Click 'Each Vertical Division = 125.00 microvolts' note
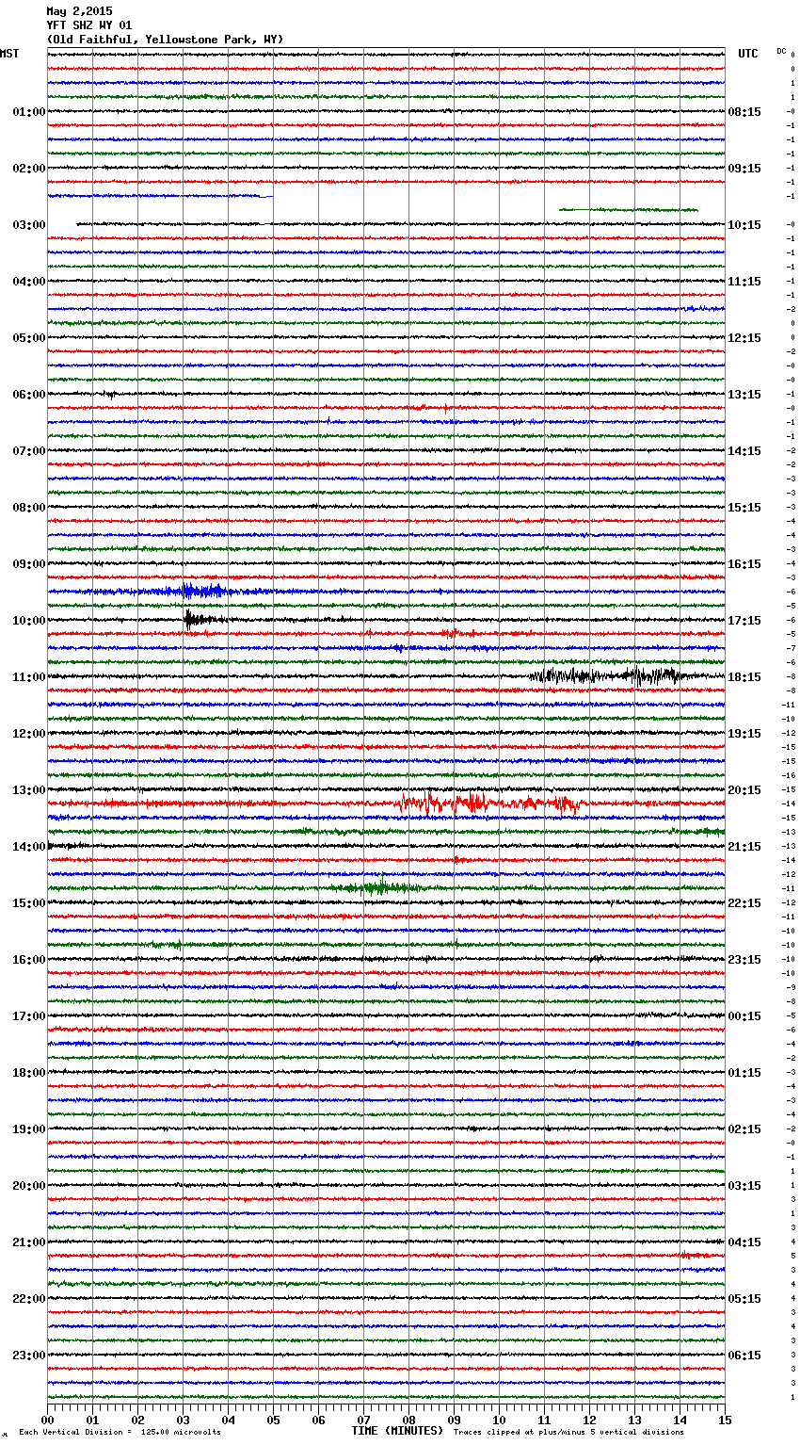Image resolution: width=800 pixels, height=1445 pixels. point(120,1432)
